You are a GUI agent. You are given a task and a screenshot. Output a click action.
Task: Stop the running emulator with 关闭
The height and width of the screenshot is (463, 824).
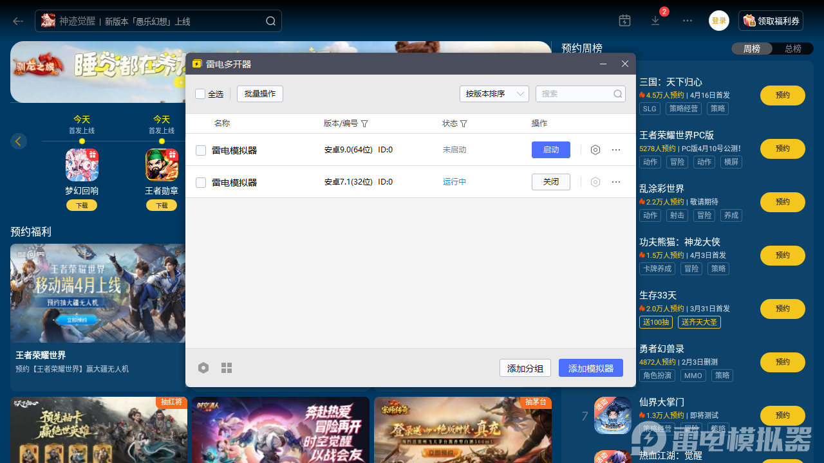click(x=551, y=182)
